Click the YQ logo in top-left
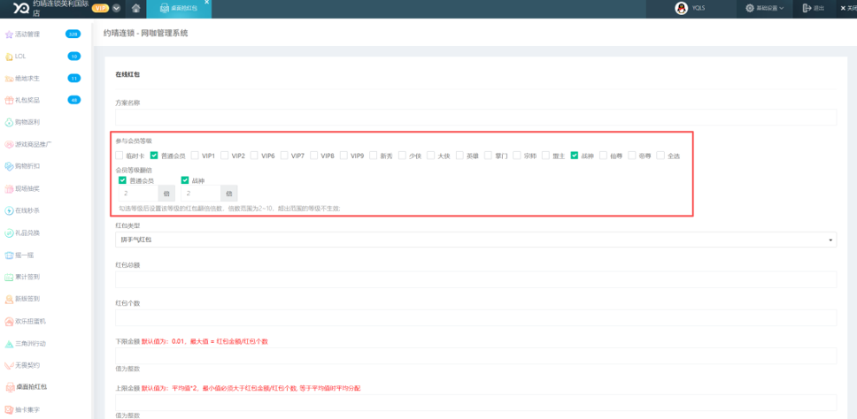857x419 pixels. [21, 8]
